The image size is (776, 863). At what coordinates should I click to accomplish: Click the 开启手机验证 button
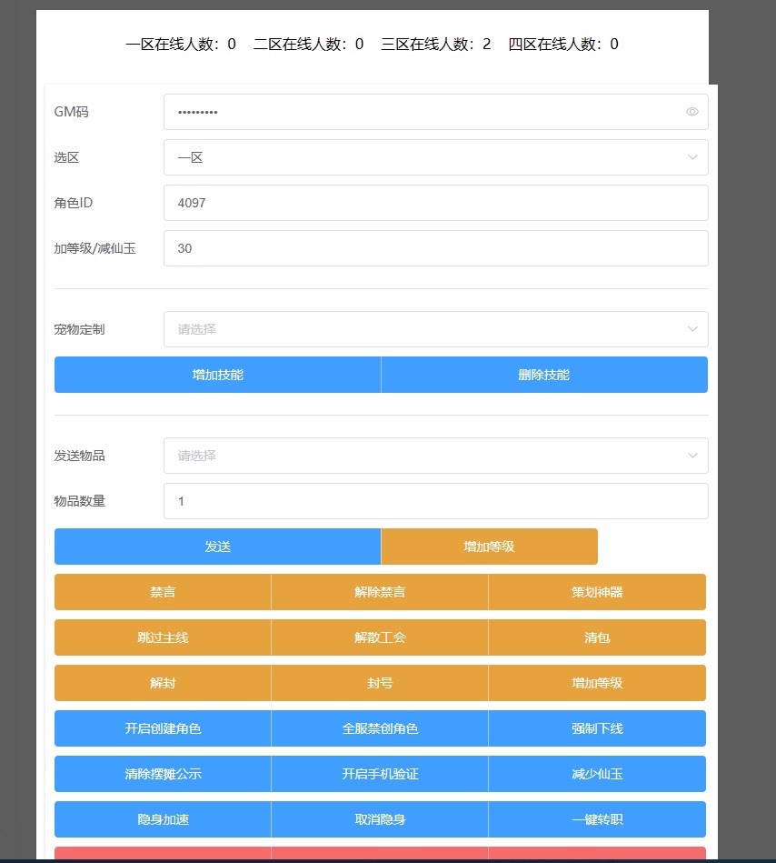click(380, 774)
